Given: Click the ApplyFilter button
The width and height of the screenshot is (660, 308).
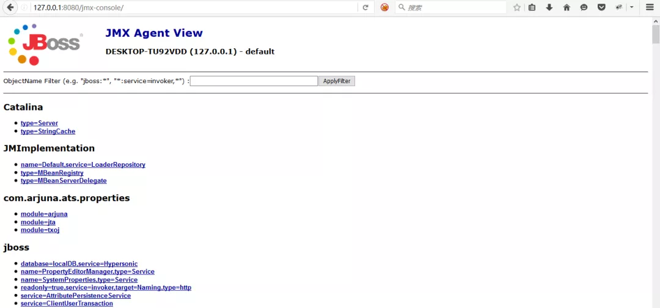Looking at the screenshot, I should click(336, 81).
